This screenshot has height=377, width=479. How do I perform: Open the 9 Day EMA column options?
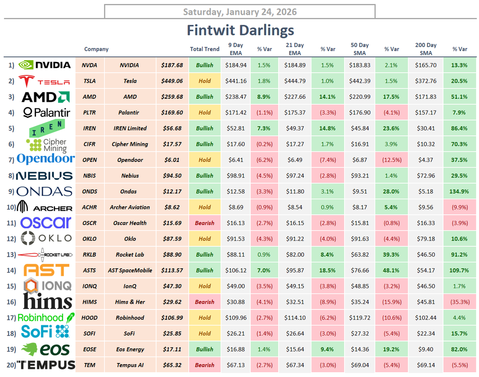point(236,49)
